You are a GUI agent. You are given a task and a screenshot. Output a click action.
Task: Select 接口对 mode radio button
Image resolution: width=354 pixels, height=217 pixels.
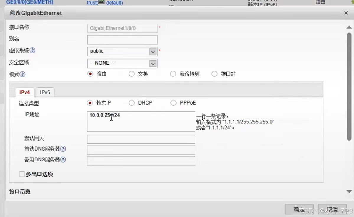pos(214,74)
